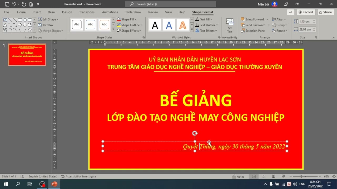Apply orange outline WordArt style A
The width and height of the screenshot is (337, 189).
pyautogui.click(x=182, y=25)
